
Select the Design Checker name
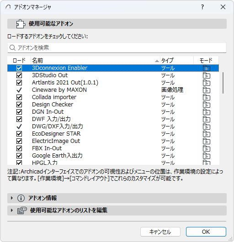53,105
